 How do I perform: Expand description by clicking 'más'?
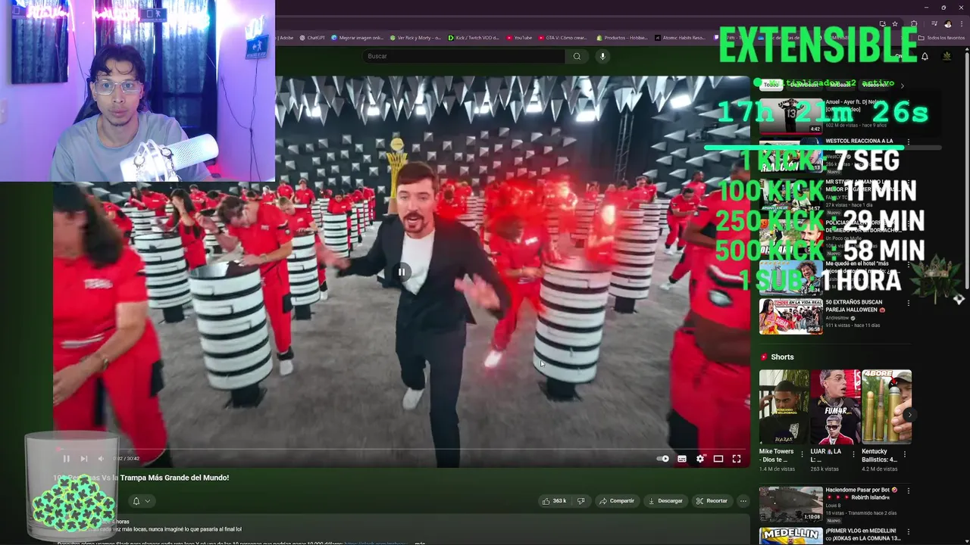[420, 542]
